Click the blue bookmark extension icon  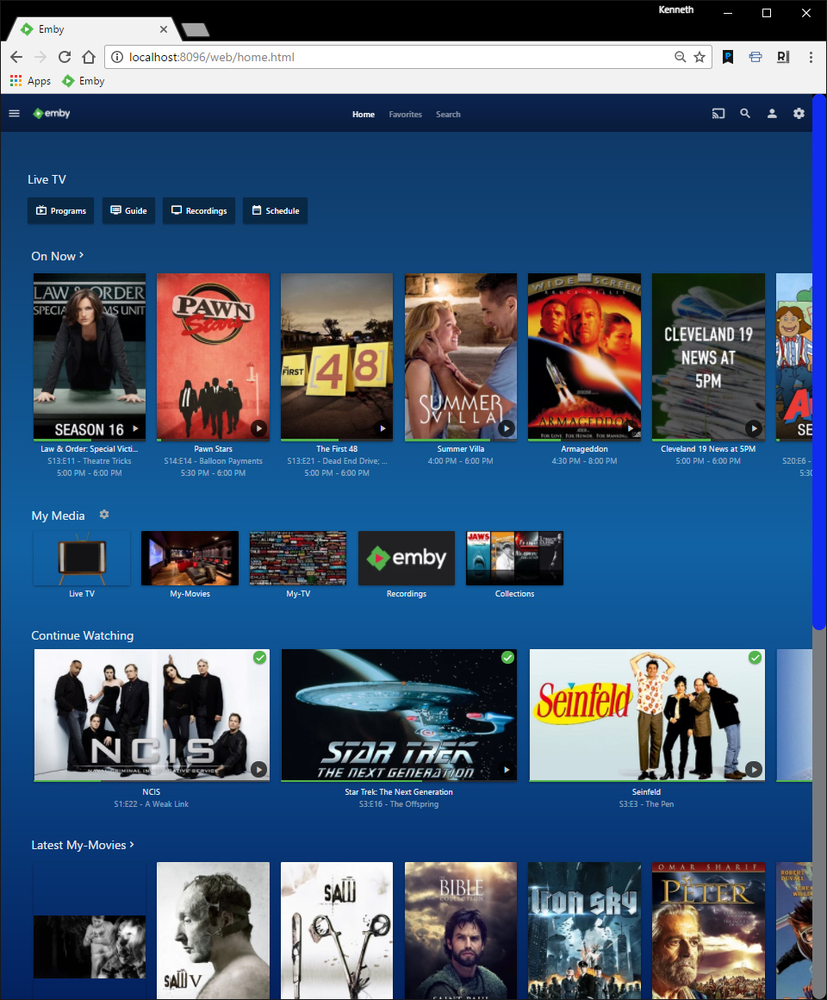point(728,57)
